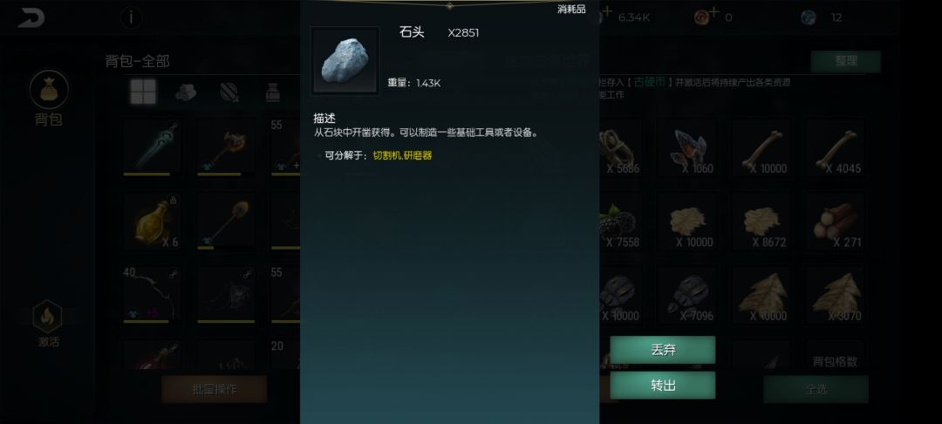The width and height of the screenshot is (942, 424).
Task: Select the teal dagger weapon slot
Action: (x=152, y=147)
